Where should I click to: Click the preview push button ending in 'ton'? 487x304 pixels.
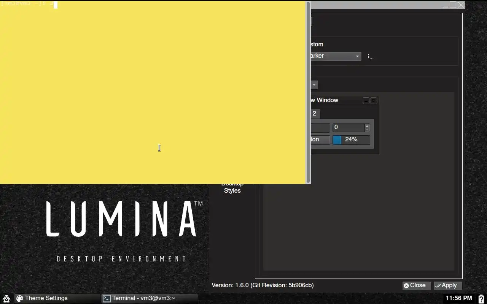pyautogui.click(x=320, y=139)
